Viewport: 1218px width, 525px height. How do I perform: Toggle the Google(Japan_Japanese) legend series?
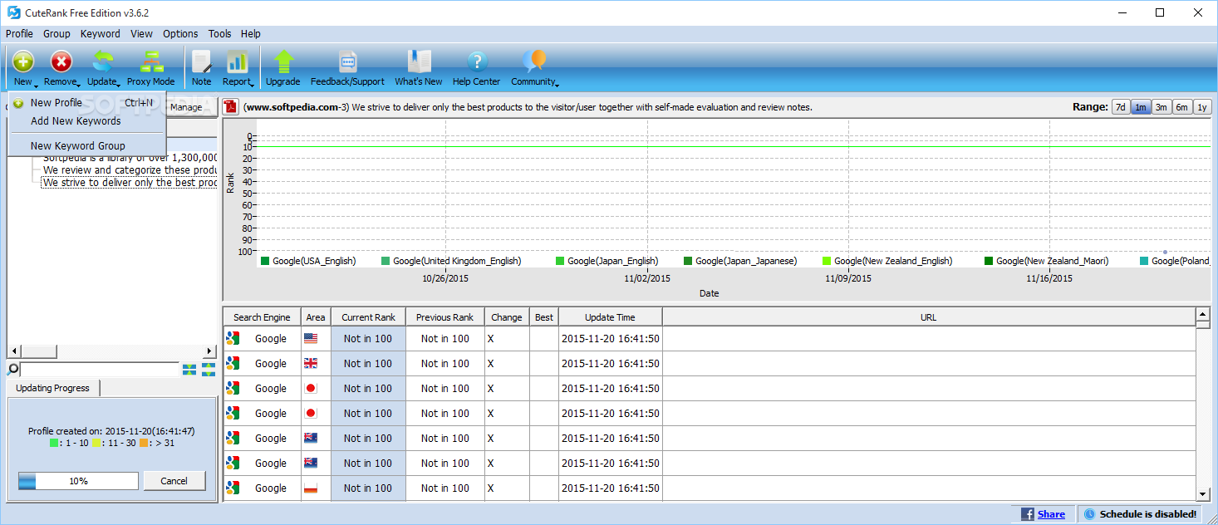click(x=740, y=261)
